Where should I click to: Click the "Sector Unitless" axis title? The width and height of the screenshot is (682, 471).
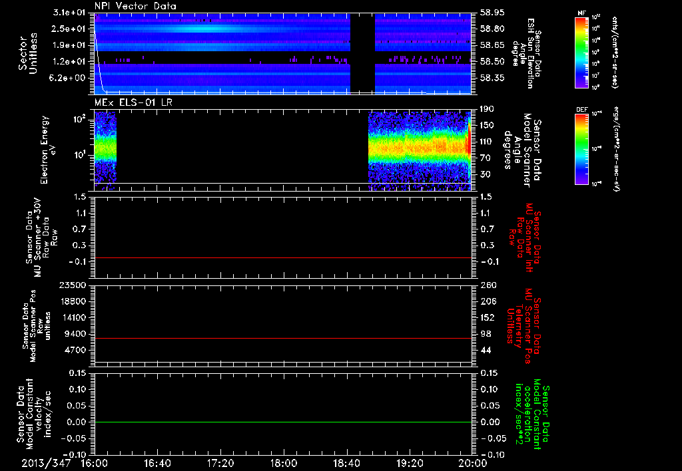28,53
